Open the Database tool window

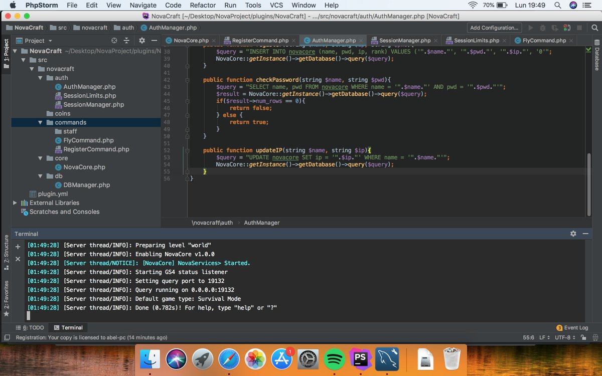(x=596, y=59)
